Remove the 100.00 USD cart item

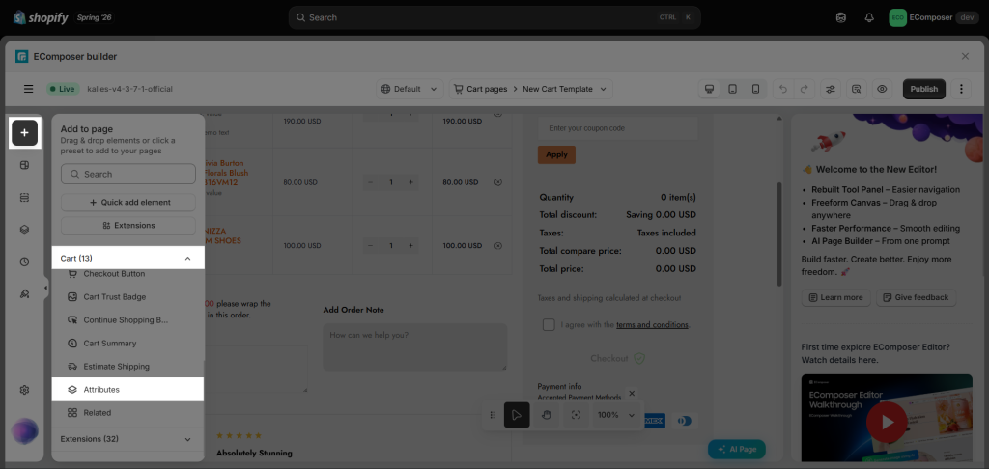pos(498,245)
